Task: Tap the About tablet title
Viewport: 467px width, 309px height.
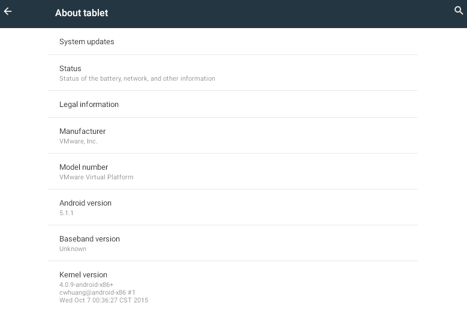Action: [82, 13]
